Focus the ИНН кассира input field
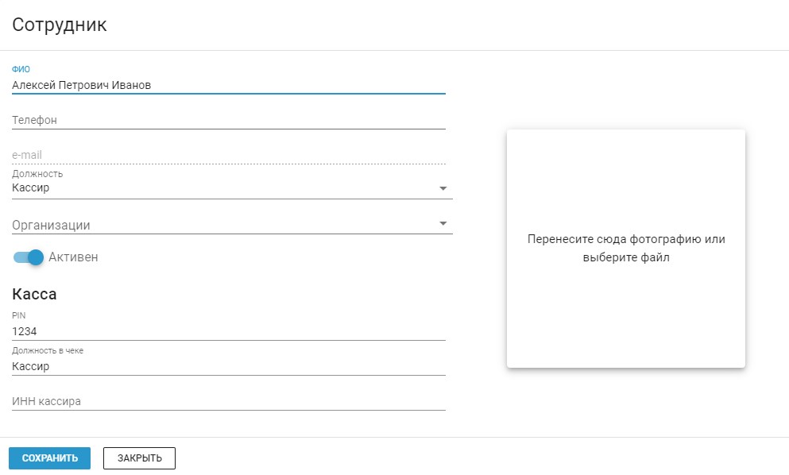Image resolution: width=789 pixels, height=475 pixels. tap(229, 401)
